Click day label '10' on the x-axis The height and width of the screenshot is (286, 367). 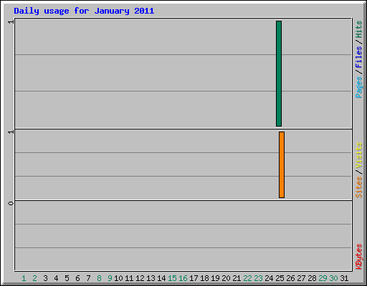pyautogui.click(x=118, y=278)
